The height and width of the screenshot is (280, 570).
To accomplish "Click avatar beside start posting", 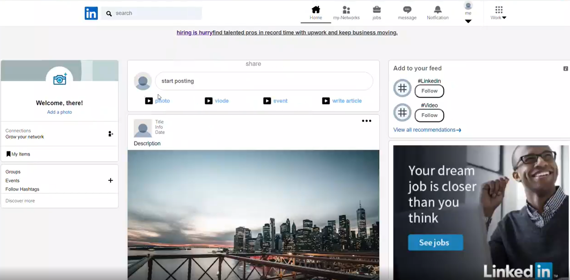I will [143, 81].
